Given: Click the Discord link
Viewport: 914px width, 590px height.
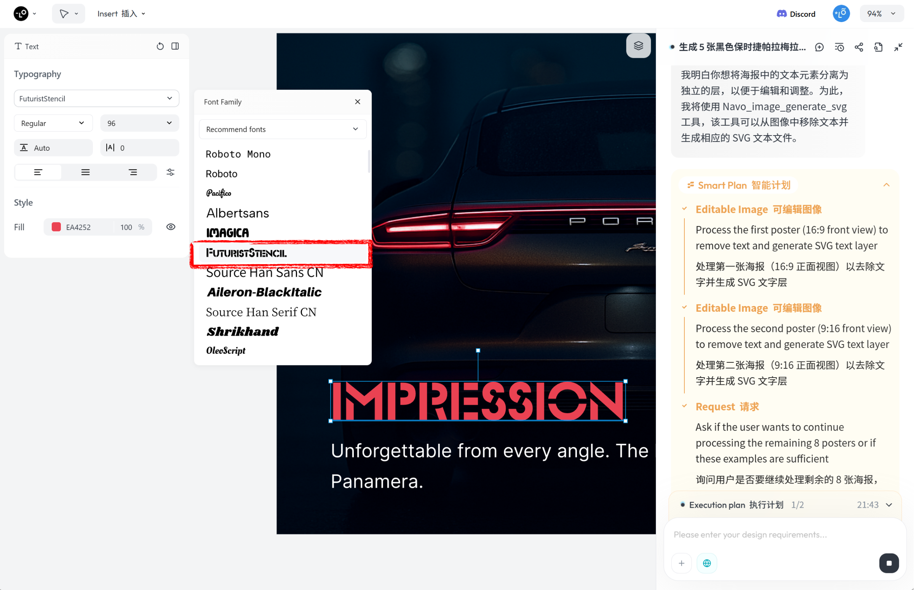Looking at the screenshot, I should coord(796,14).
